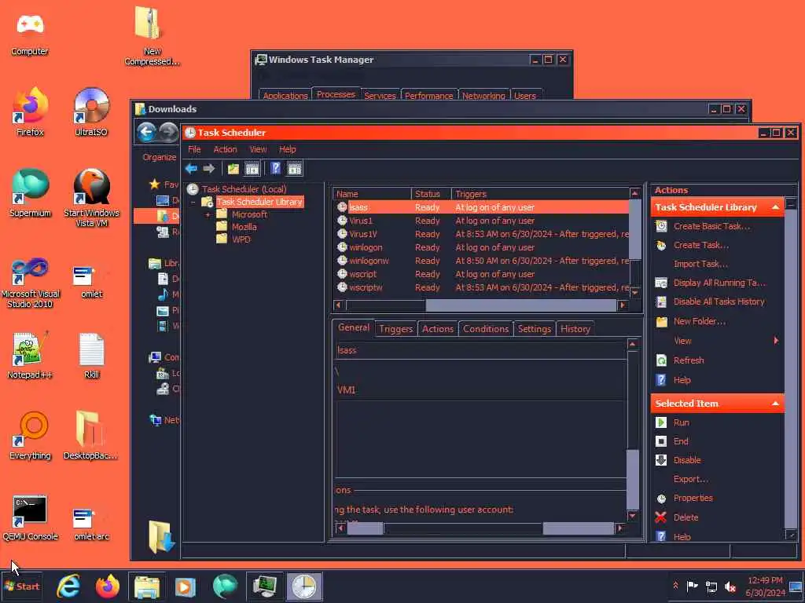Switch to the Settings tab
805x603 pixels.
pos(534,329)
